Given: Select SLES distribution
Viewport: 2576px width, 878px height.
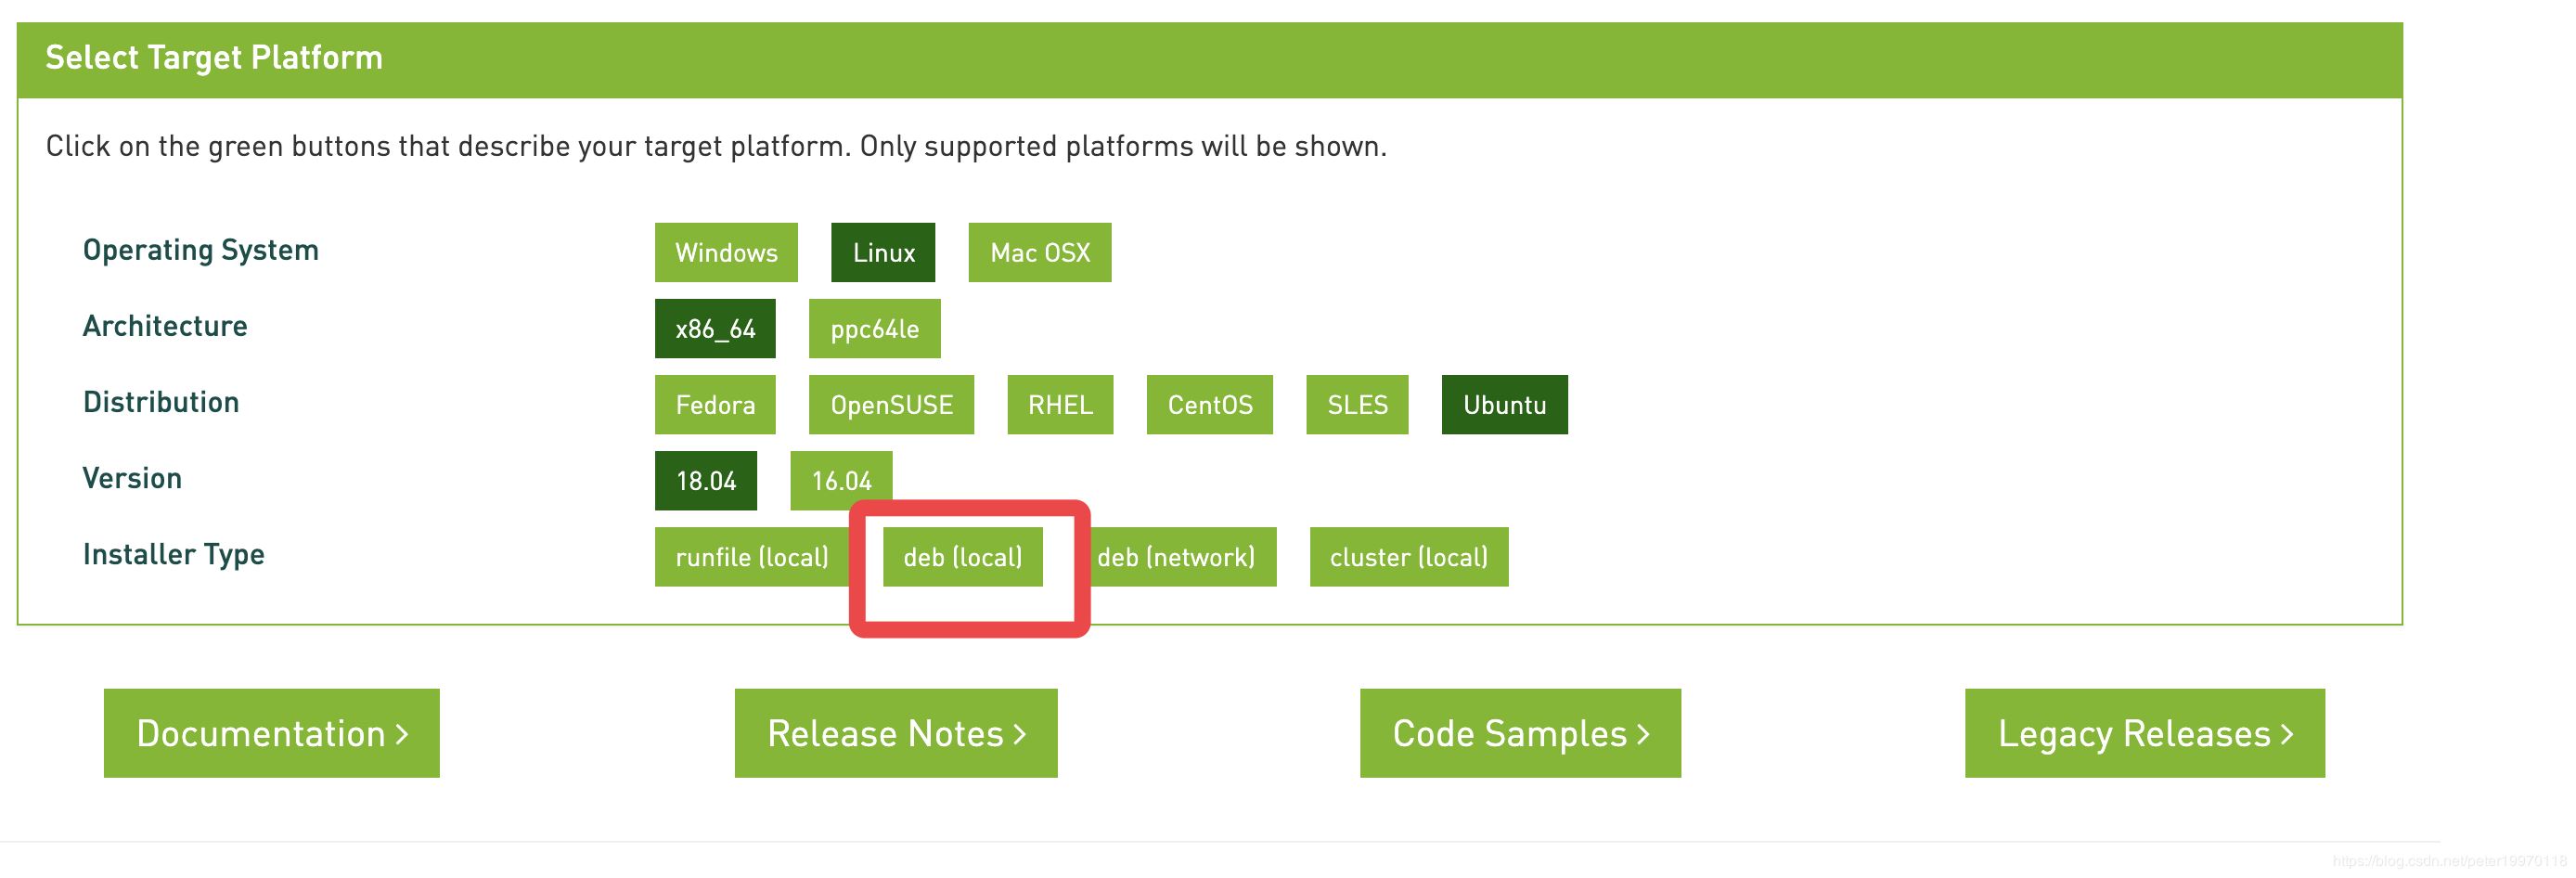Looking at the screenshot, I should tap(1357, 405).
